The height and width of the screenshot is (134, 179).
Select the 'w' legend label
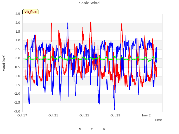104,129
